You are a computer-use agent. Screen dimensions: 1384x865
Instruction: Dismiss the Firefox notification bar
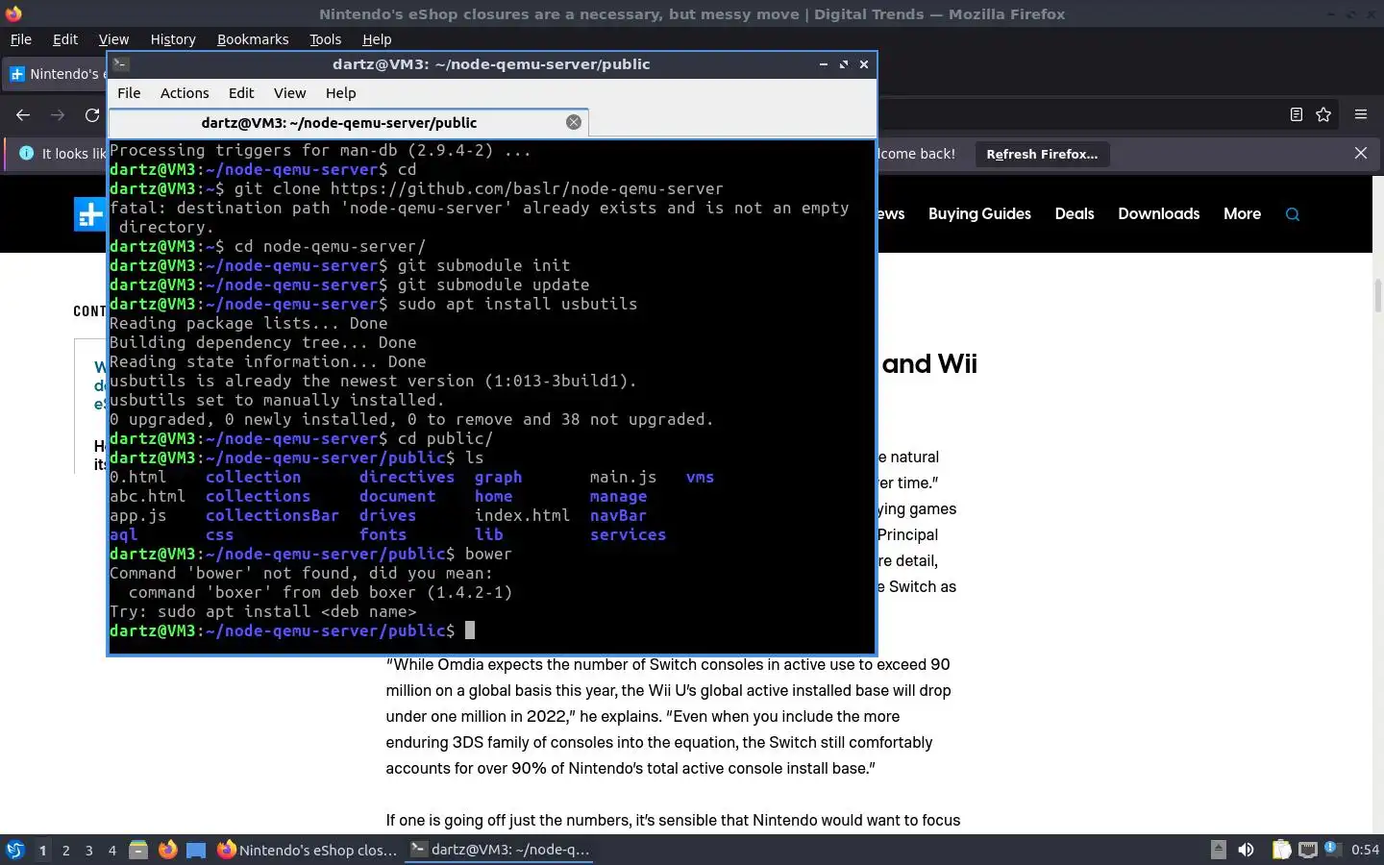[x=1360, y=153]
